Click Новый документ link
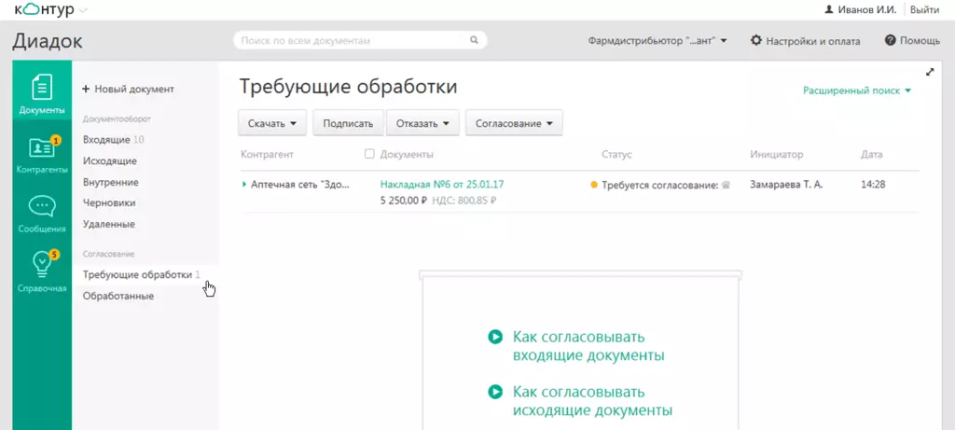Viewport: 955px width, 430px height. [134, 89]
